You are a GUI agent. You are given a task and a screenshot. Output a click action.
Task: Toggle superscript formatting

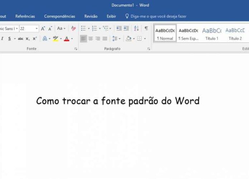coord(35,39)
